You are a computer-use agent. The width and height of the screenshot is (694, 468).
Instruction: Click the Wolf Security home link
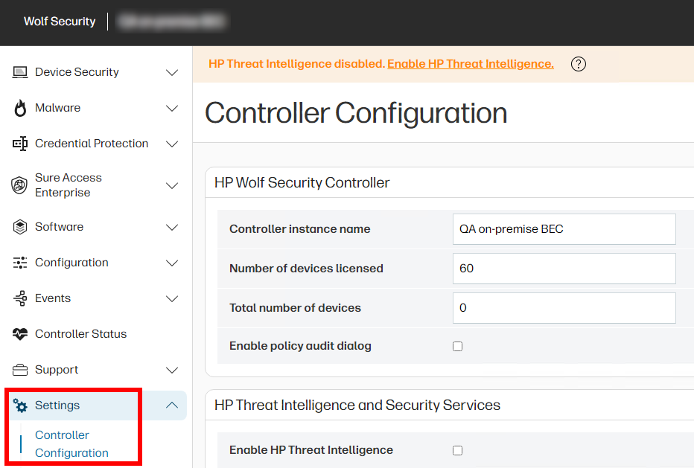pyautogui.click(x=59, y=22)
